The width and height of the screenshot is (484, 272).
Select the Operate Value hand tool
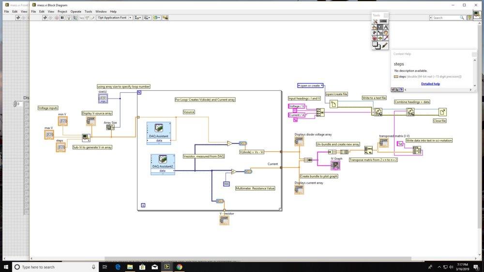coord(375,27)
